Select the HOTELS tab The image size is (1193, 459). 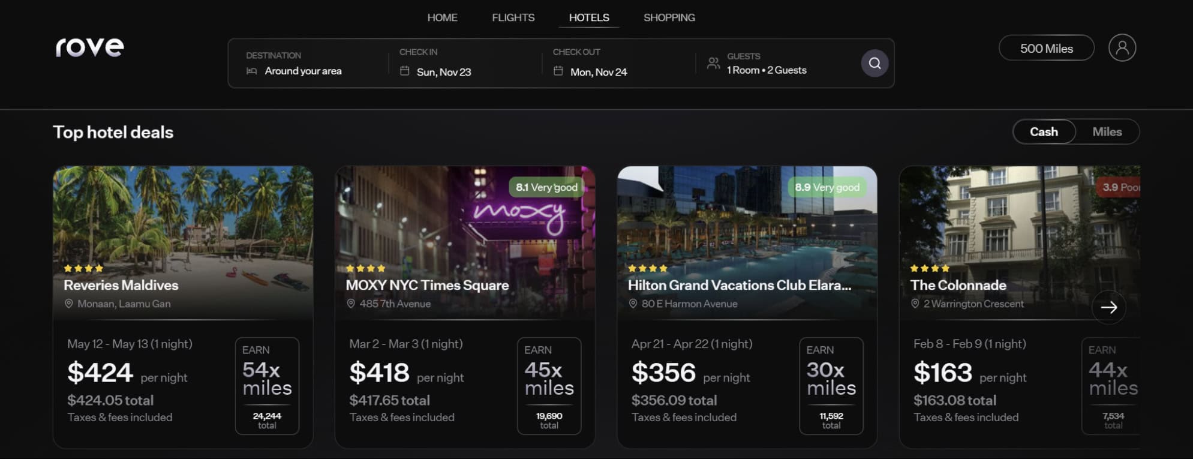589,17
